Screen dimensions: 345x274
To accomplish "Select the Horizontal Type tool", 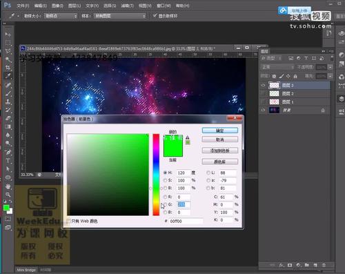I will tap(8, 160).
